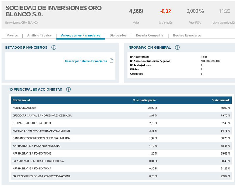The width and height of the screenshot is (235, 188).
Task: Select AFP HABITAT S A PARA FDO PENSION C
Action: pyautogui.click(x=36, y=146)
